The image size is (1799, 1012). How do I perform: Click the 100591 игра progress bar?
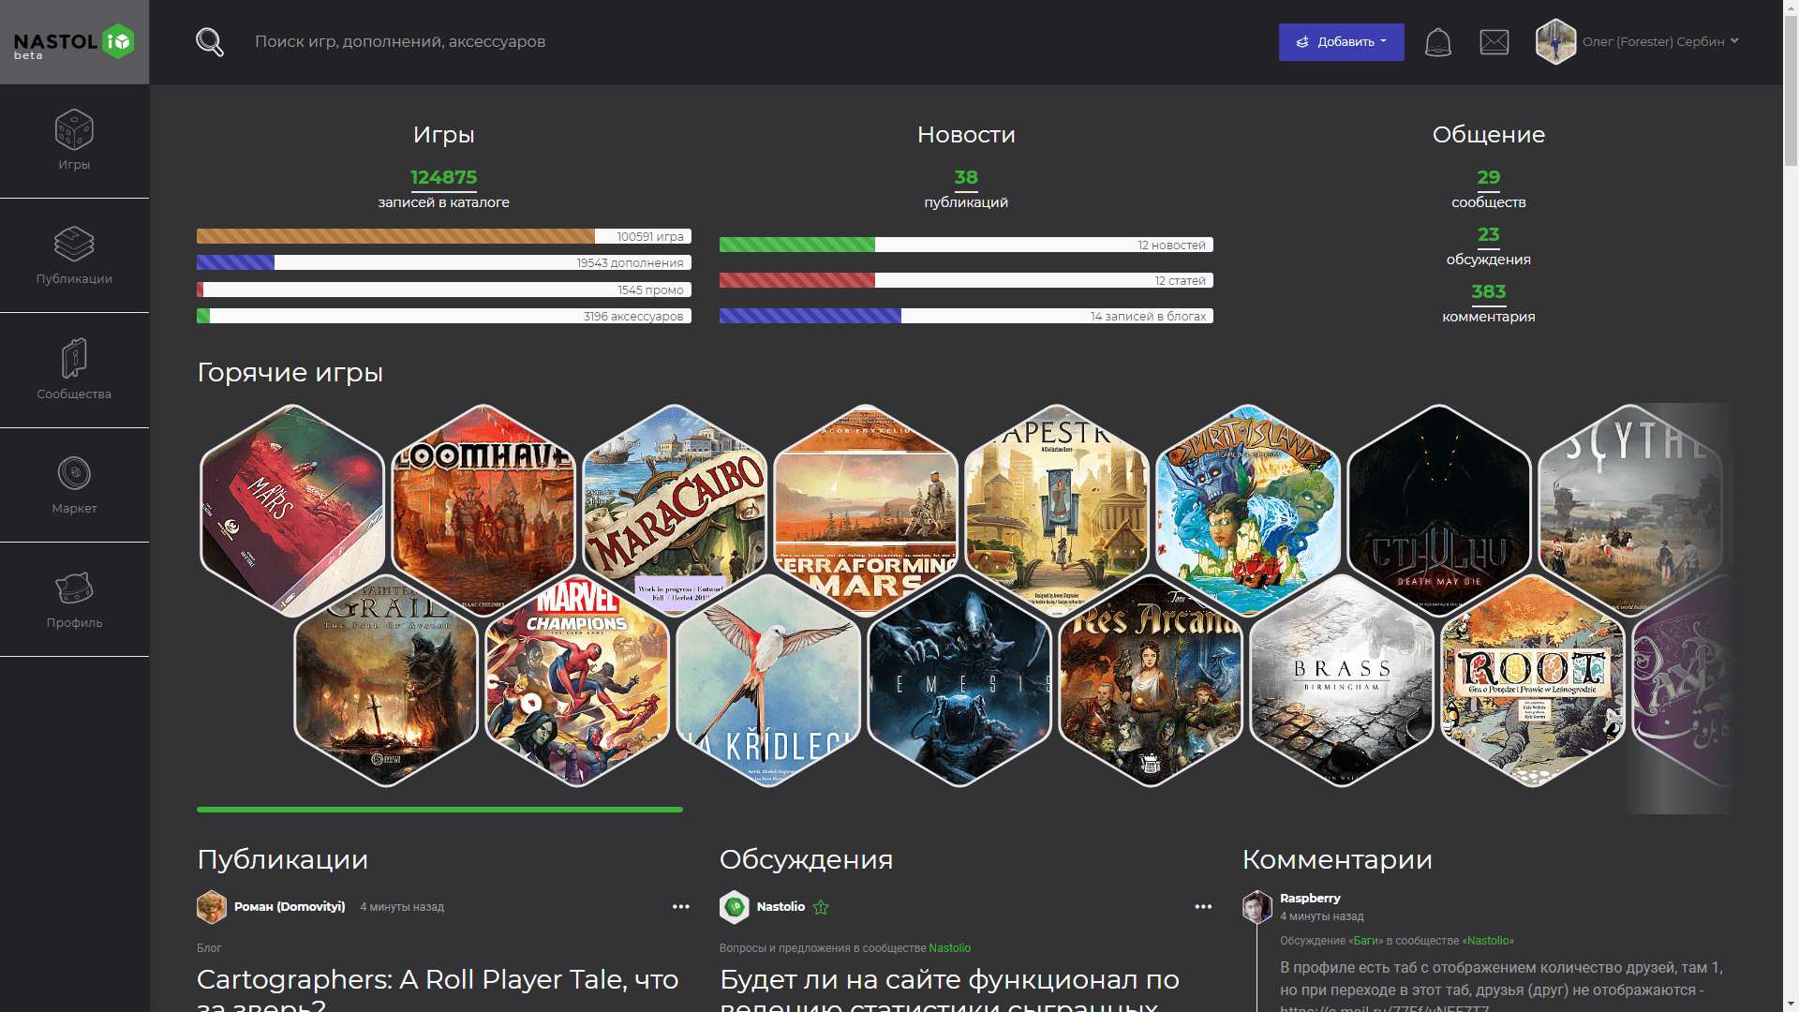pyautogui.click(x=444, y=236)
